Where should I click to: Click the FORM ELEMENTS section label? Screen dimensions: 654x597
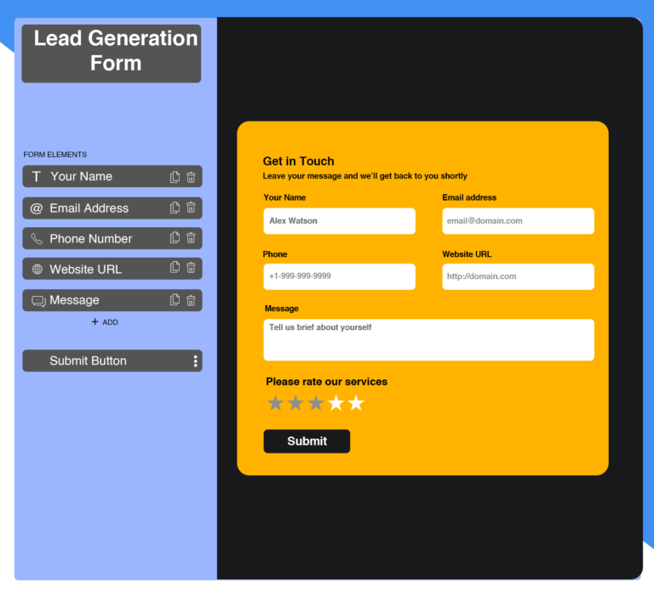click(x=55, y=155)
